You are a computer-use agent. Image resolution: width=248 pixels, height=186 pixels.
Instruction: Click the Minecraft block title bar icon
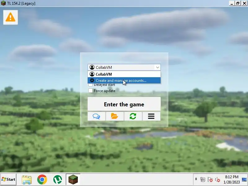pyautogui.click(x=3, y=3)
